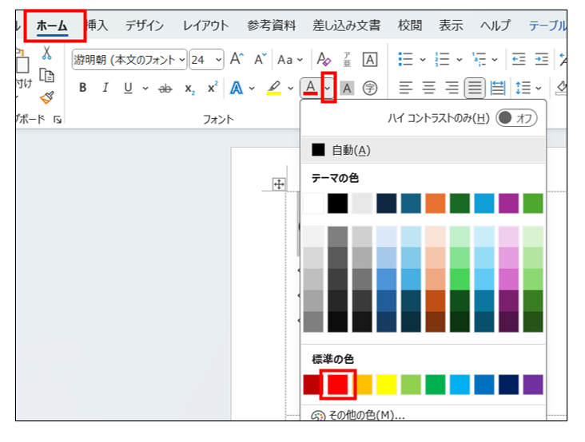Toggle ハイ コントラストのみ switch
585x442 pixels.
(x=516, y=118)
